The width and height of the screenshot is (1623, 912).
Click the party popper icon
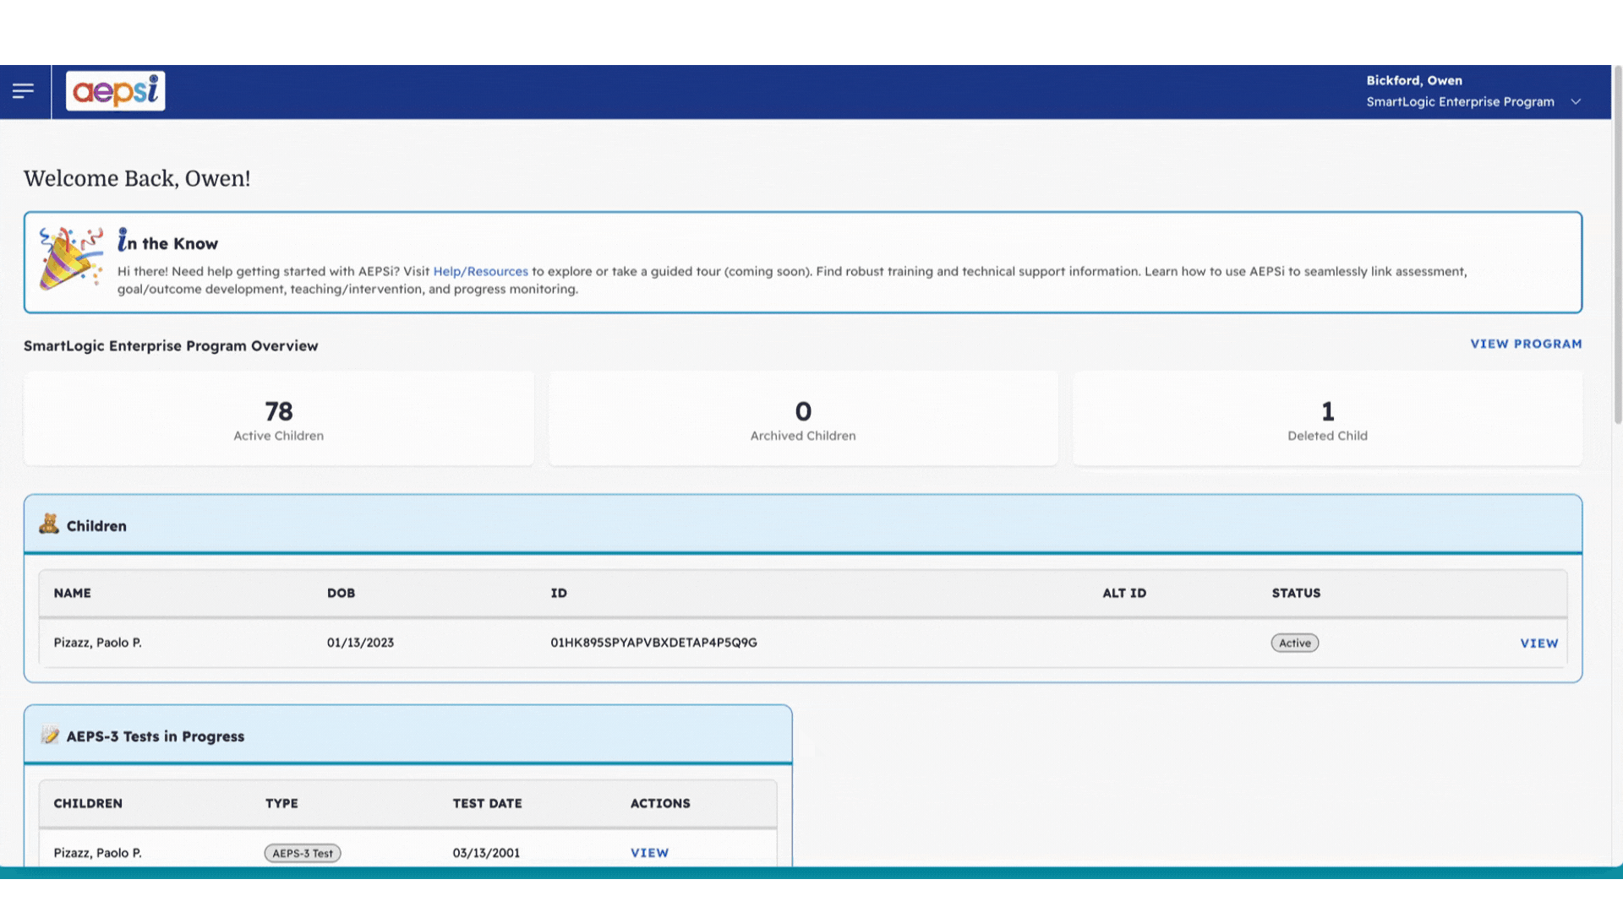coord(70,258)
